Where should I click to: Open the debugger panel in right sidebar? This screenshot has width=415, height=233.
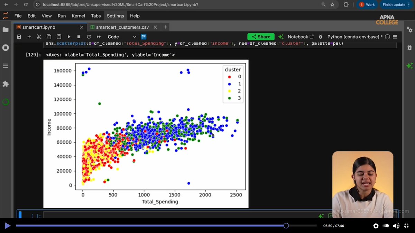[x=409, y=48]
